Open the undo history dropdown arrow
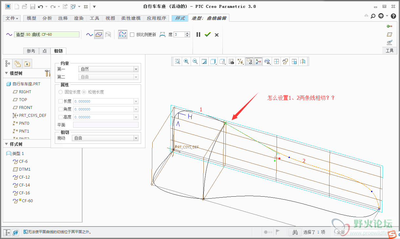This screenshot has width=400, height=239. click(x=46, y=7)
